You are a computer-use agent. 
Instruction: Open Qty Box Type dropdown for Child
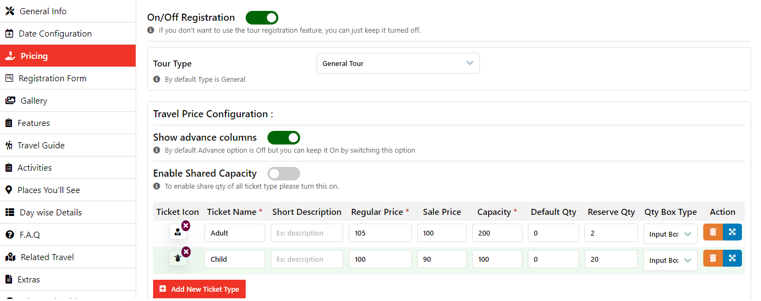[x=670, y=260]
